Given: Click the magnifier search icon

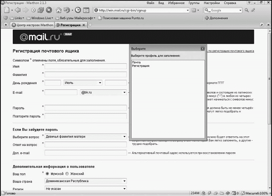Looking at the screenshot, I should click(x=247, y=10).
